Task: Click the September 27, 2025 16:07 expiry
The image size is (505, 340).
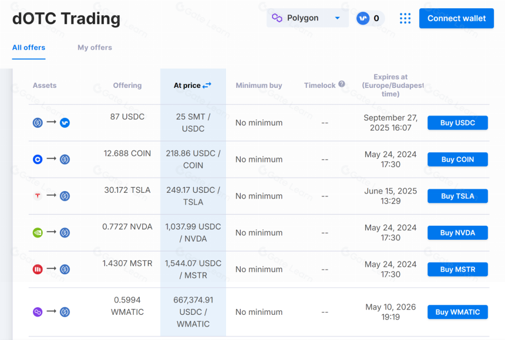Action: [390, 123]
